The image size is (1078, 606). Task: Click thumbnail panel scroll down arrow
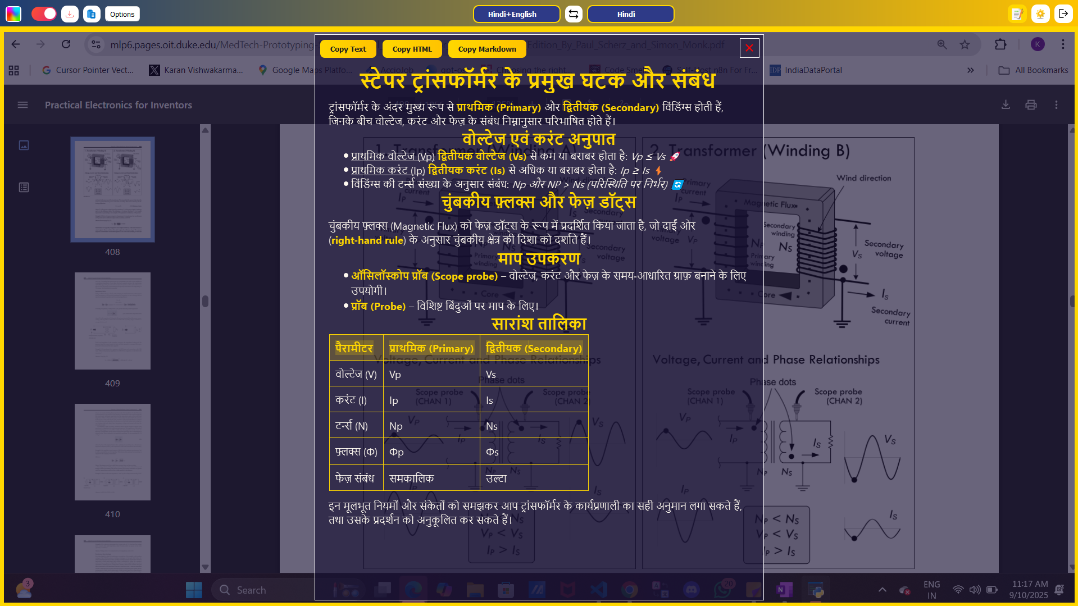(x=205, y=567)
